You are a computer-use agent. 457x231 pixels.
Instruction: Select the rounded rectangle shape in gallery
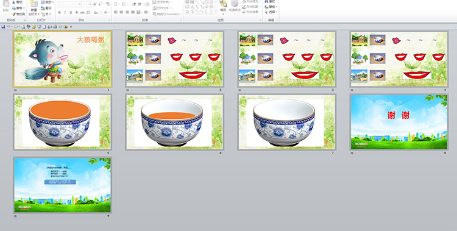[187, 7]
